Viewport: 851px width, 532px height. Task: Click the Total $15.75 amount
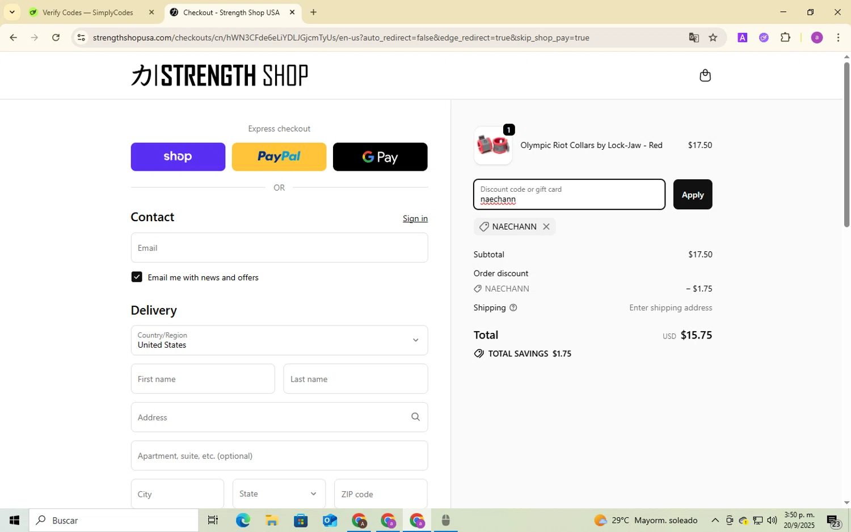(696, 335)
